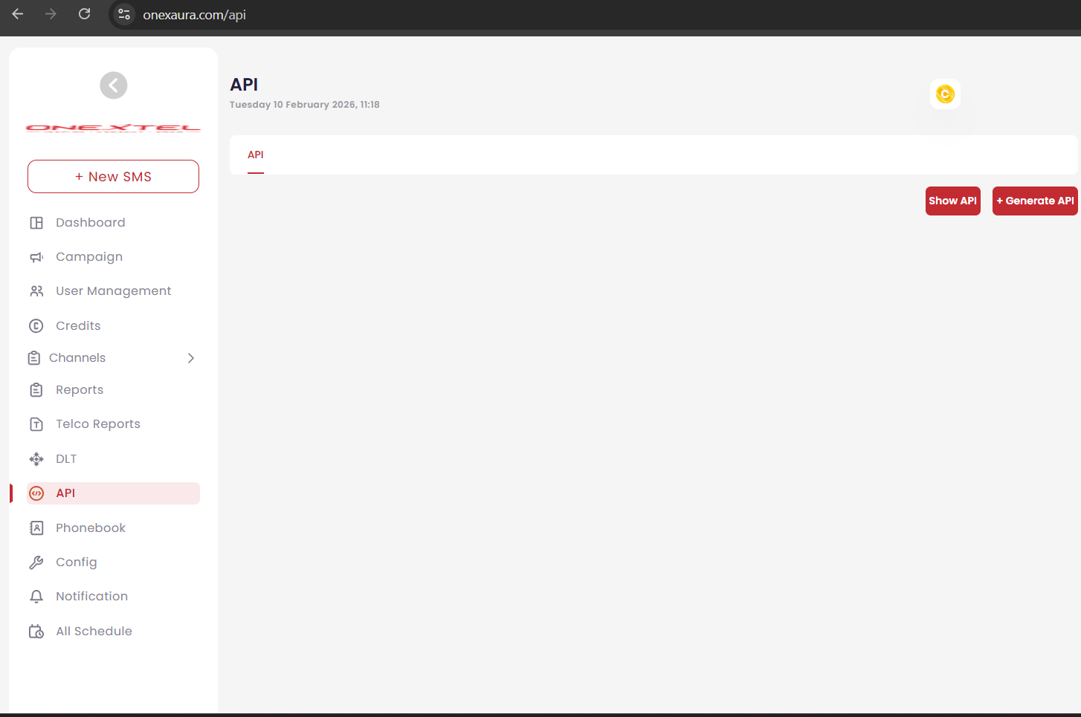Select Phonebook from the sidebar
The width and height of the screenshot is (1081, 717).
[91, 528]
